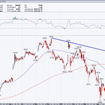
Task: Select the dashed oscillator midline
Action: pyautogui.click(x=52, y=24)
